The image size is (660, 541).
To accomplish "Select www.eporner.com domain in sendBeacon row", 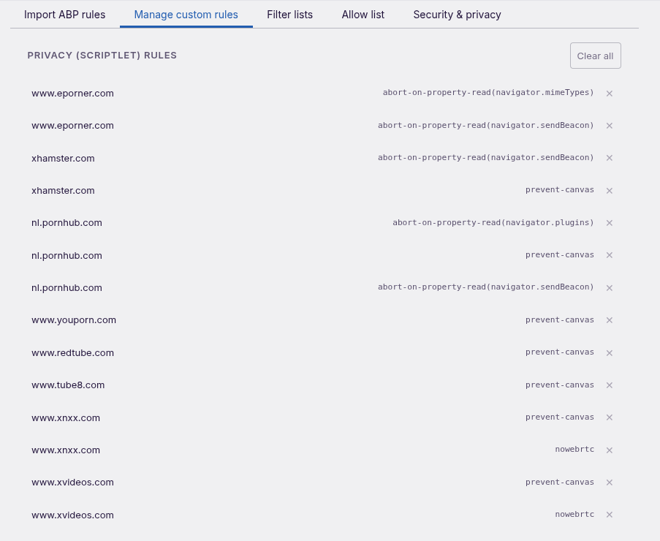I will [x=72, y=126].
